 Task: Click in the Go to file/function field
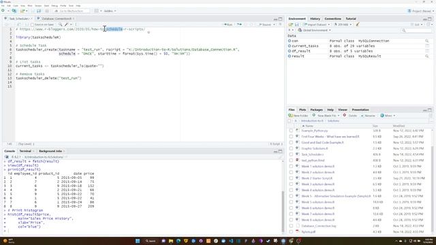72,11
